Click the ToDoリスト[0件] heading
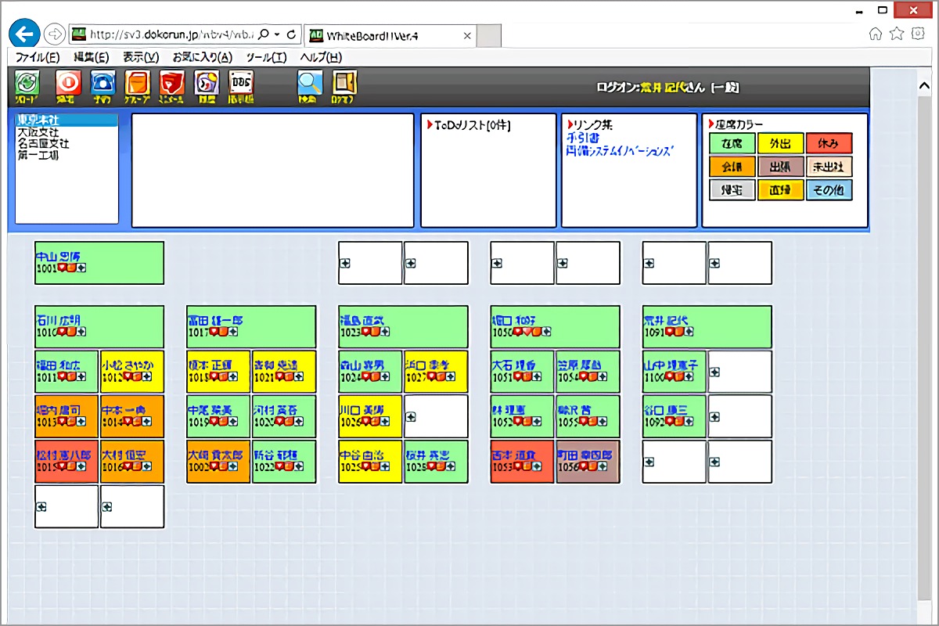The height and width of the screenshot is (626, 939). [x=473, y=125]
